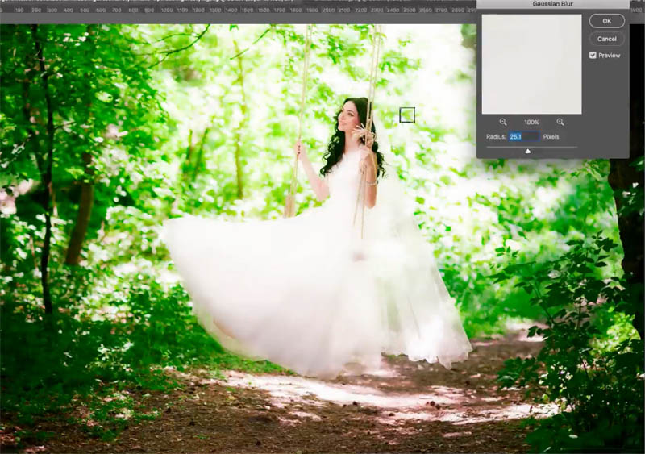Click OK to apply Gaussian Blur
This screenshot has width=645, height=454.
coord(606,21)
